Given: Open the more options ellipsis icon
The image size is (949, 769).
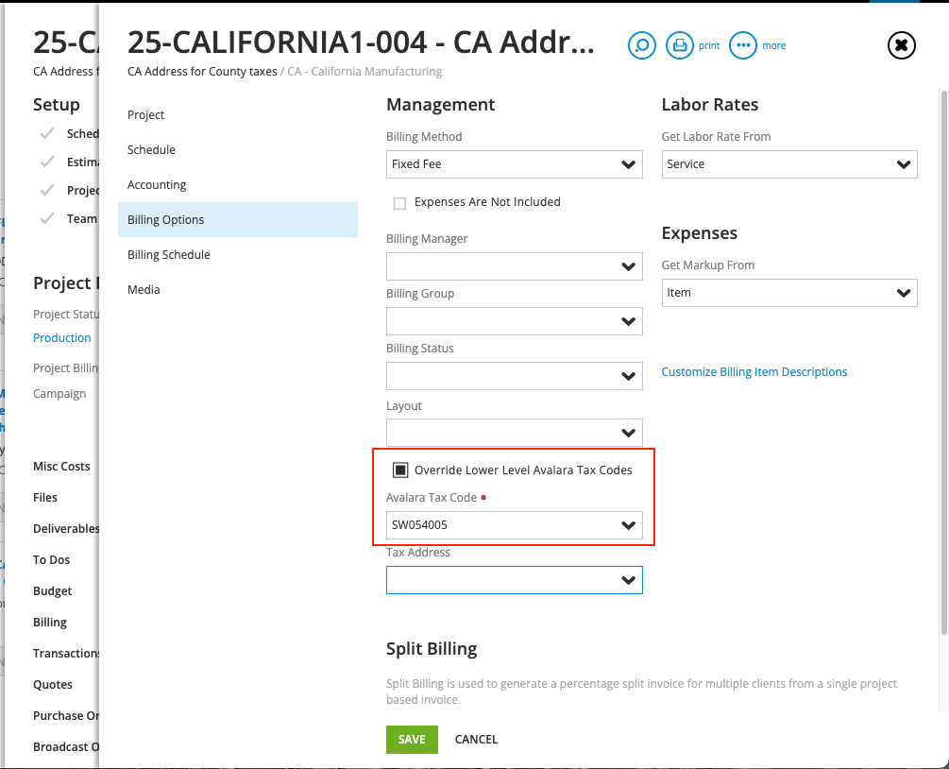Looking at the screenshot, I should tap(742, 45).
